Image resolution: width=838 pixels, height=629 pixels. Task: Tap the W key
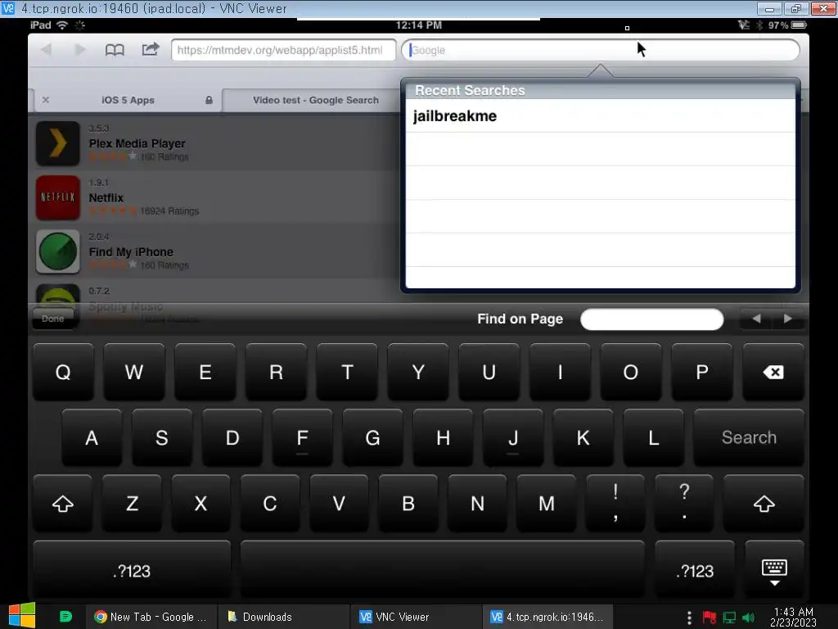pos(134,373)
